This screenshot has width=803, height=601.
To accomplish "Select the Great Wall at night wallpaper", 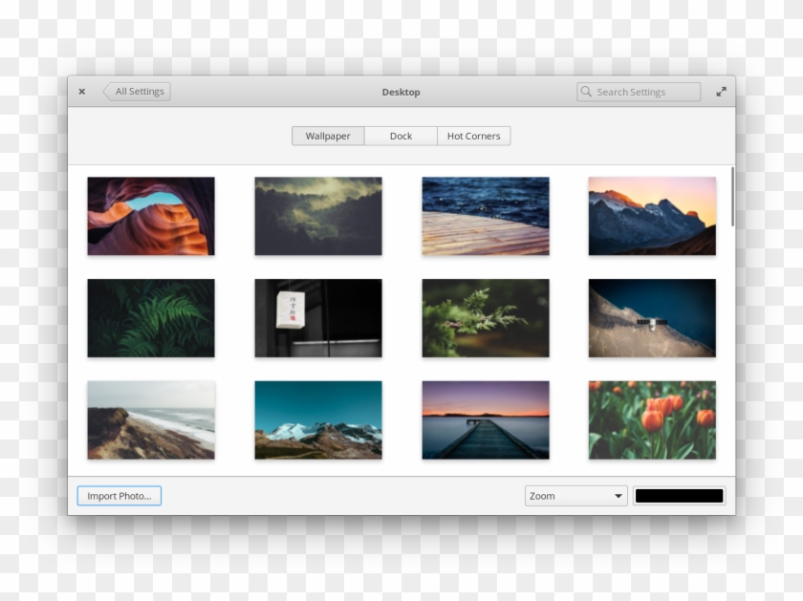I will pyautogui.click(x=651, y=317).
